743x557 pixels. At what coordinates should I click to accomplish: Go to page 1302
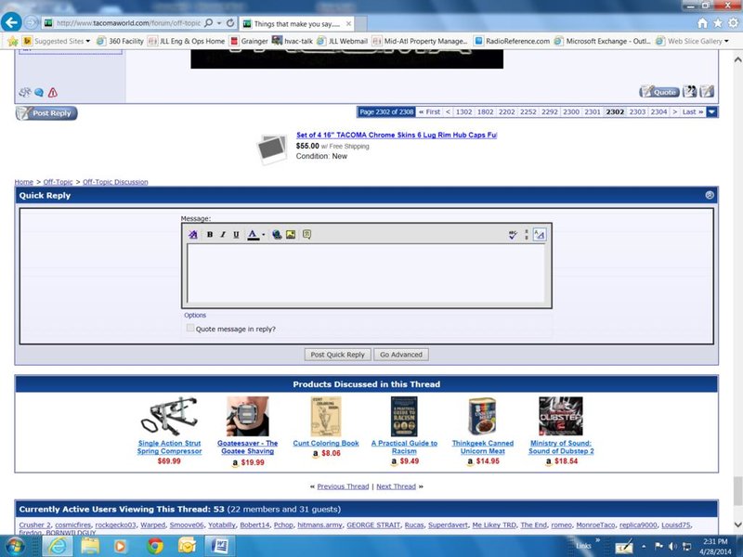click(x=463, y=112)
